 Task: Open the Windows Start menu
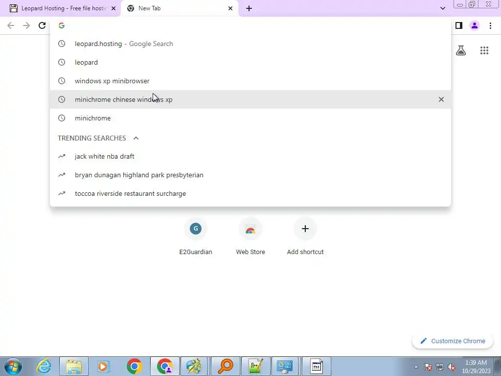13,366
